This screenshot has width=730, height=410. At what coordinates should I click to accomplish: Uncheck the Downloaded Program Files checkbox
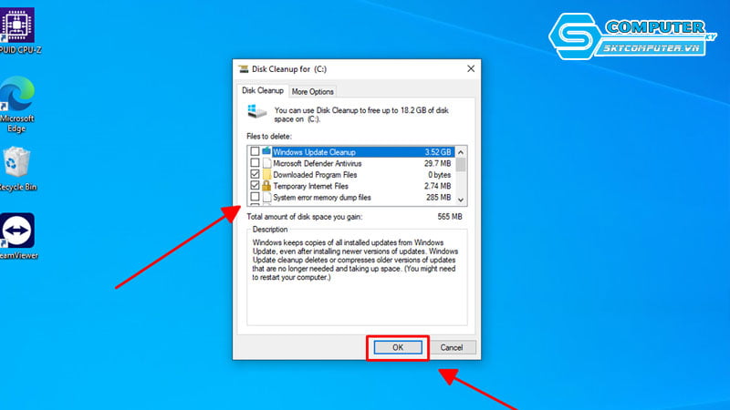coord(255,174)
